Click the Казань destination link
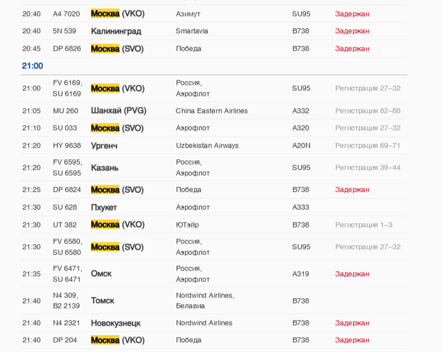Image resolution: width=442 pixels, height=352 pixels. point(105,168)
